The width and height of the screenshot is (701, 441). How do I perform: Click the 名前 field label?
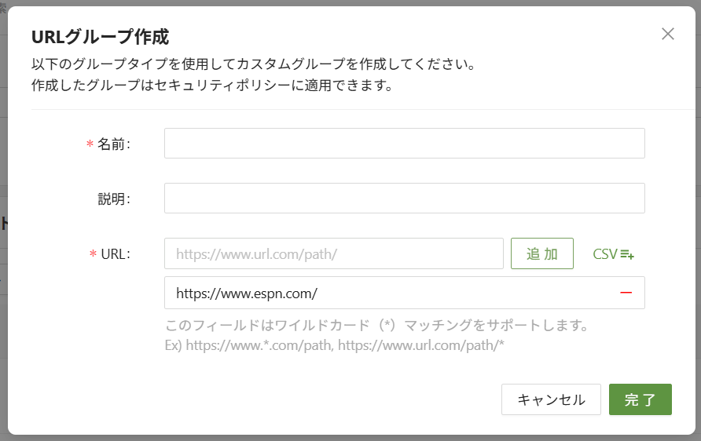click(113, 144)
